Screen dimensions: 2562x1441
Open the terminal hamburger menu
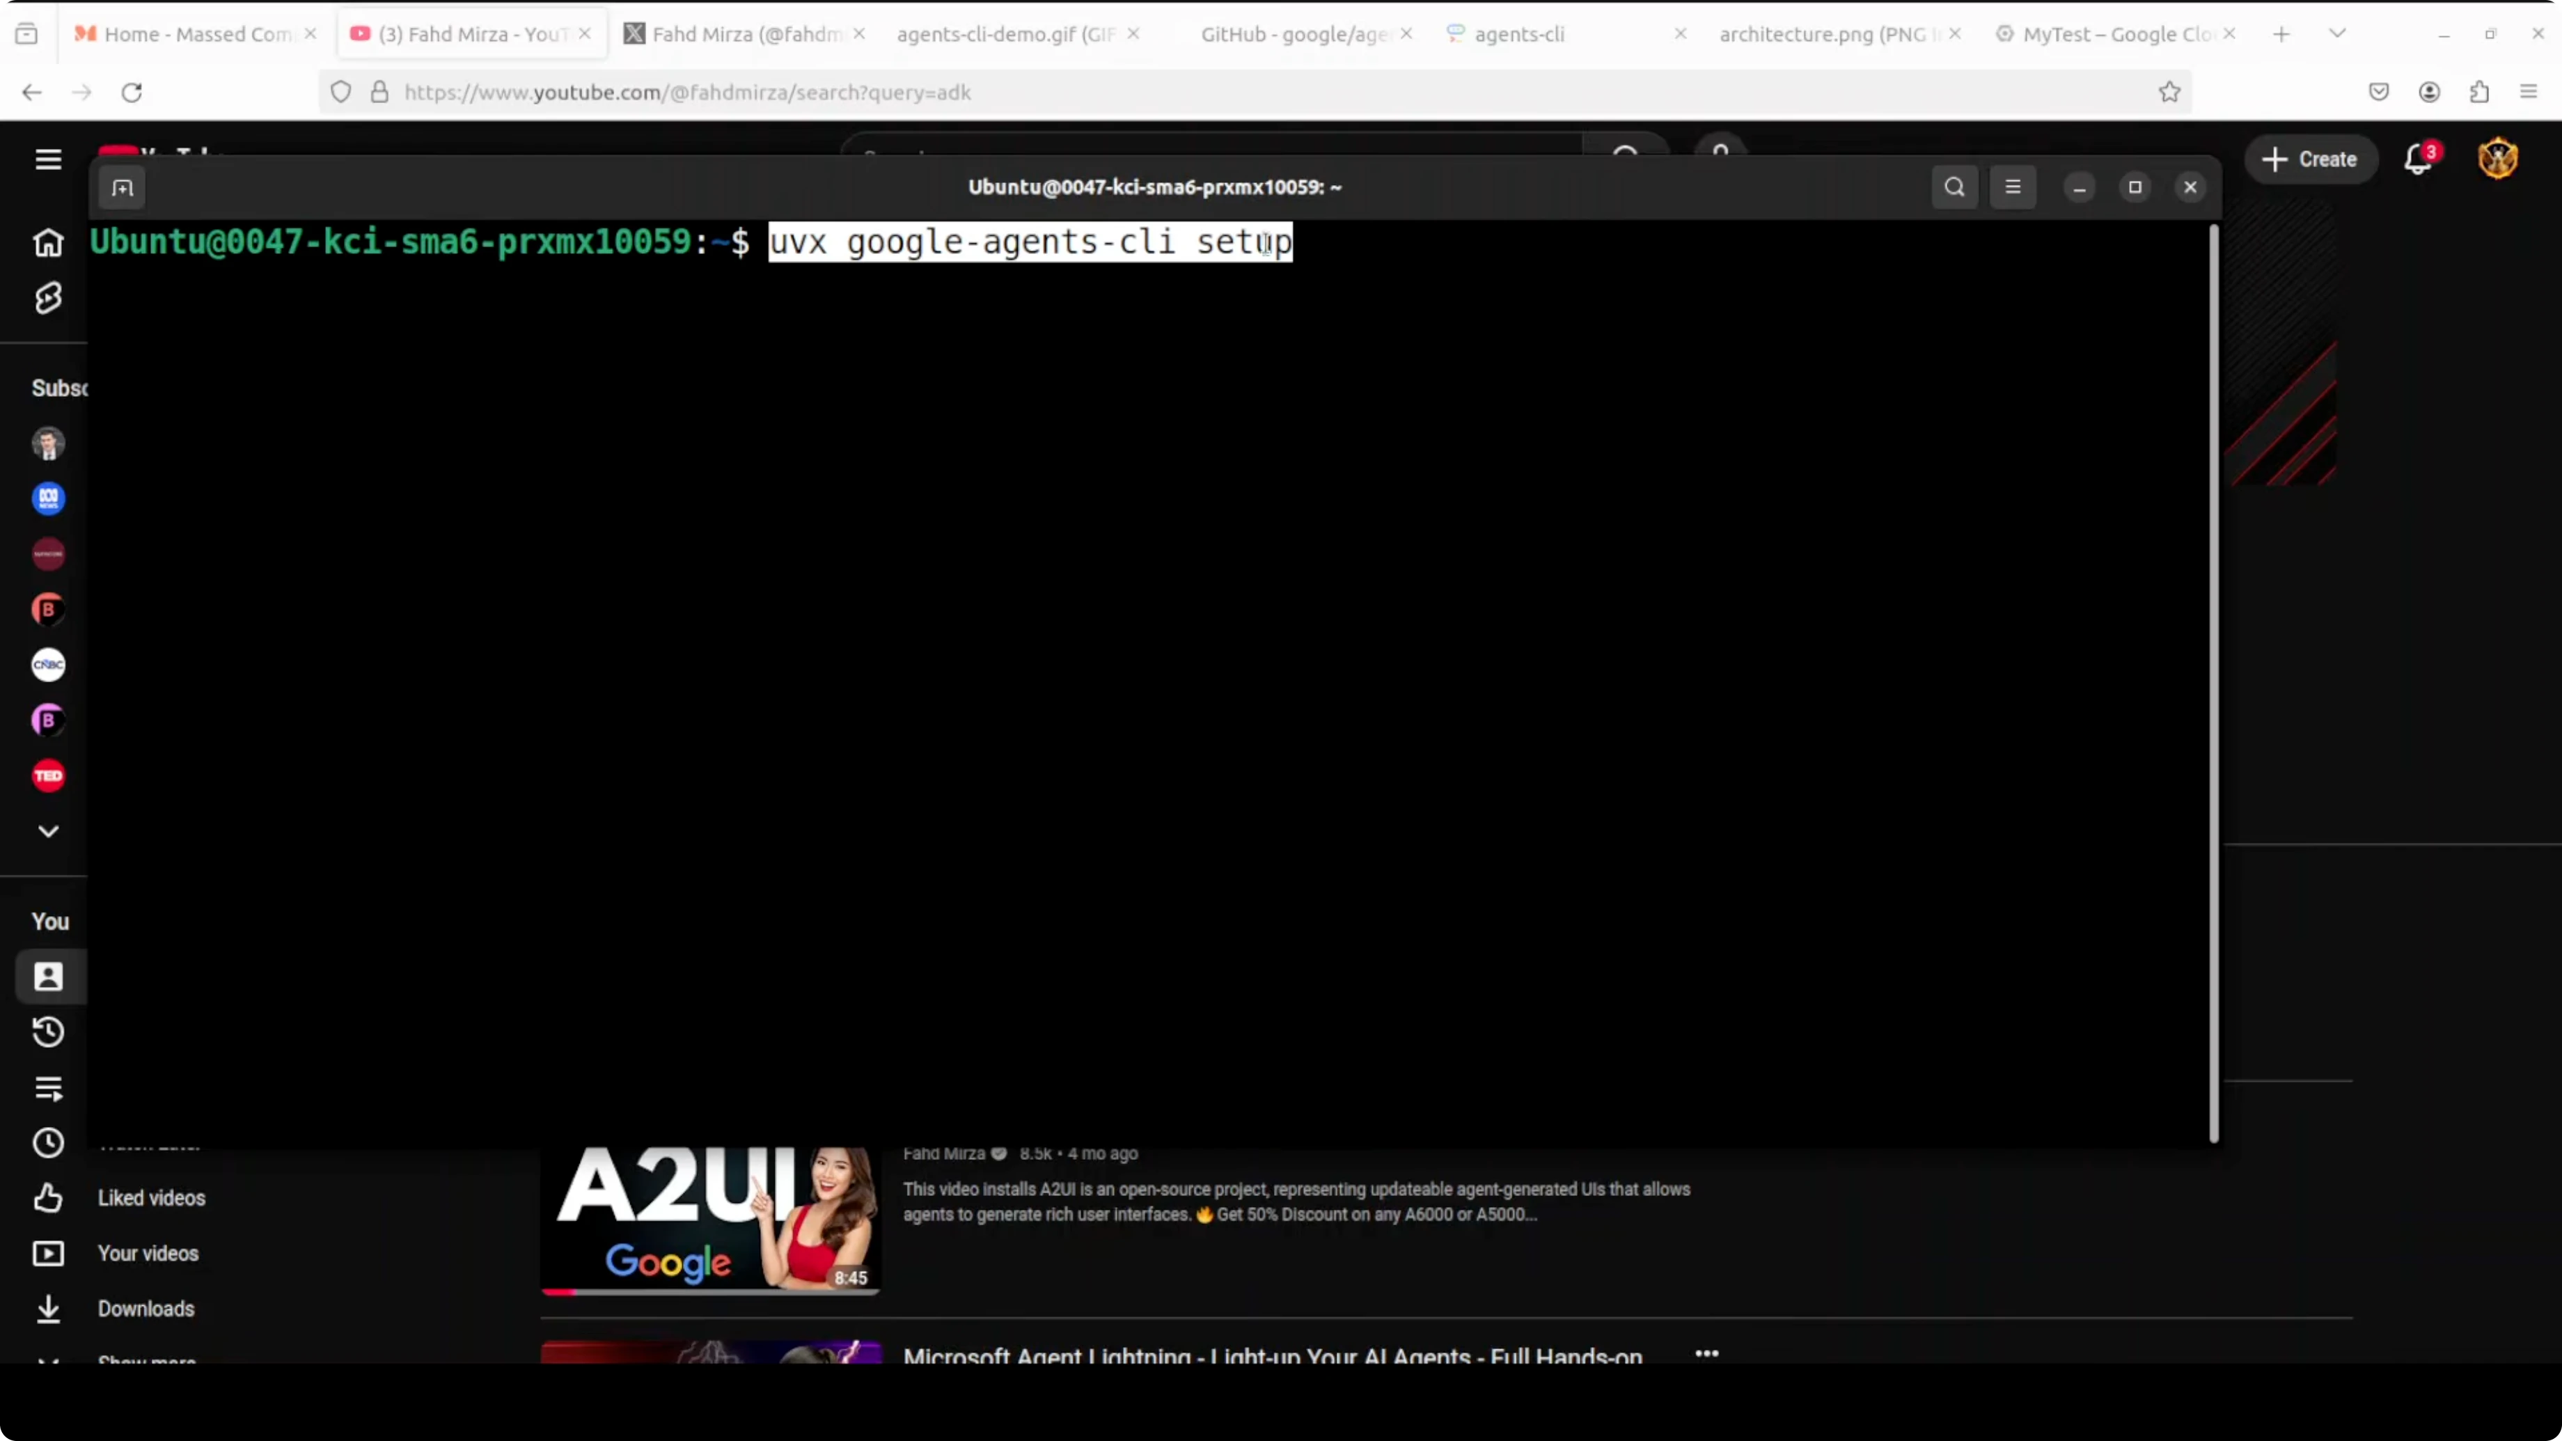tap(2013, 187)
